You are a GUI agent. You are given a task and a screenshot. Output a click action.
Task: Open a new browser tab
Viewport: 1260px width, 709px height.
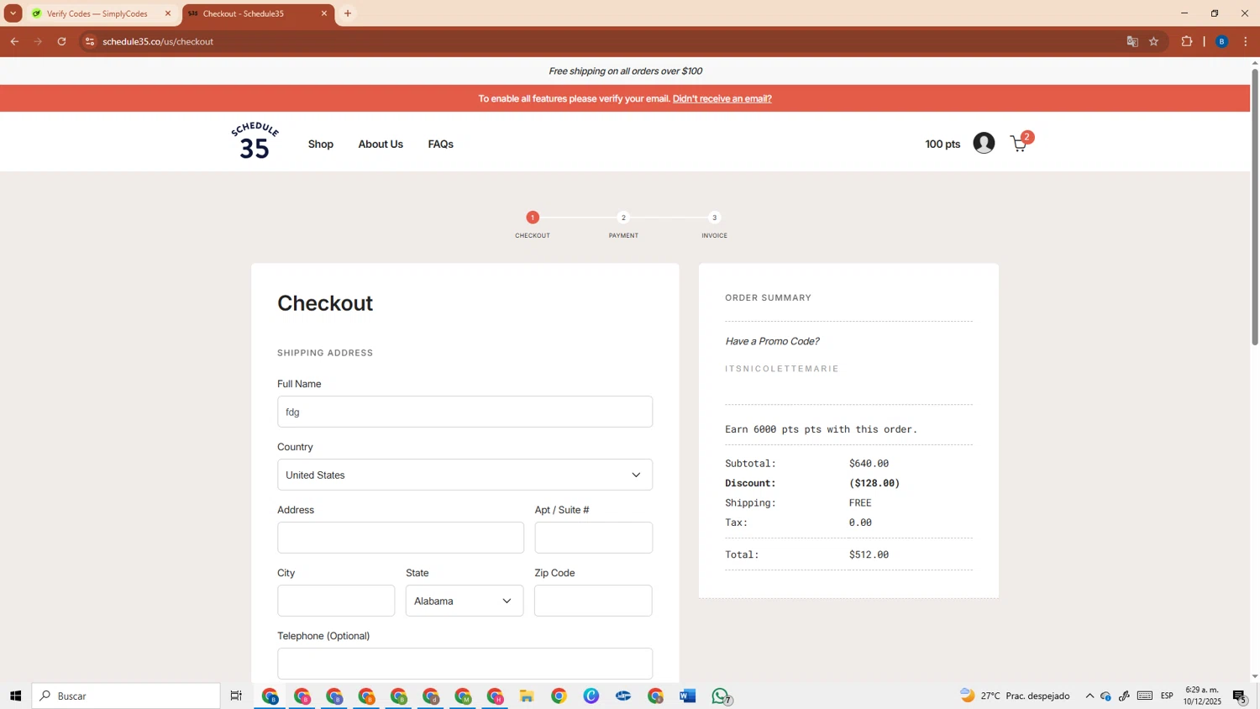pos(348,13)
